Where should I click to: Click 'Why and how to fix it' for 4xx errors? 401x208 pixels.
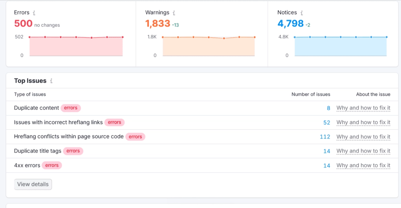[363, 166]
